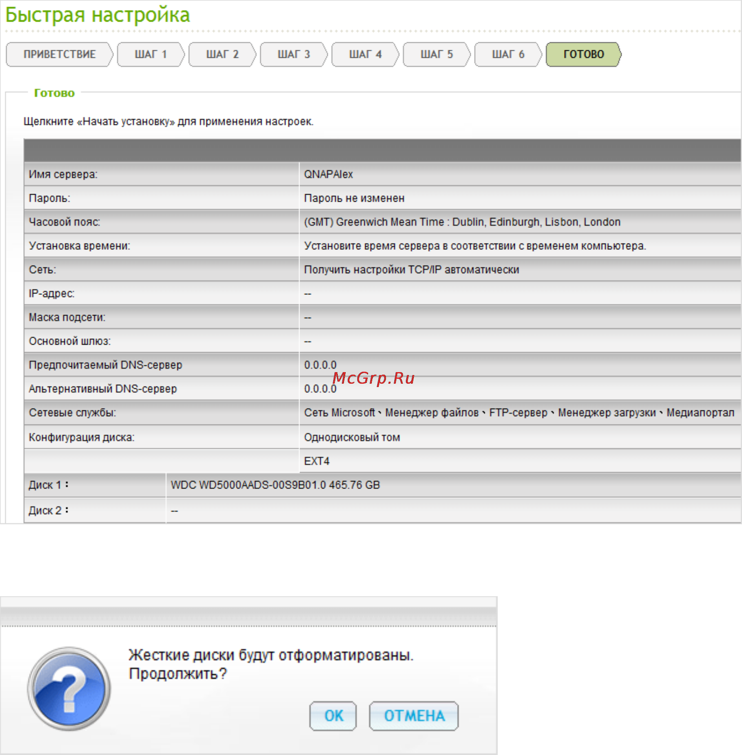The height and width of the screenshot is (755, 742).
Task: Open wizard step ШАГ 6
Action: click(x=508, y=54)
